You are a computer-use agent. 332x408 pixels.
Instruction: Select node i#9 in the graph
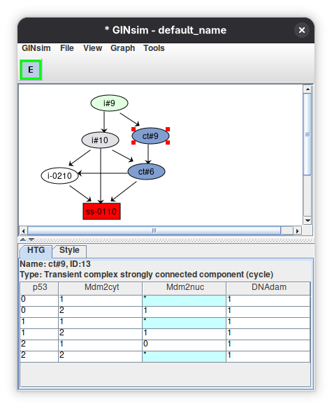[x=109, y=103]
